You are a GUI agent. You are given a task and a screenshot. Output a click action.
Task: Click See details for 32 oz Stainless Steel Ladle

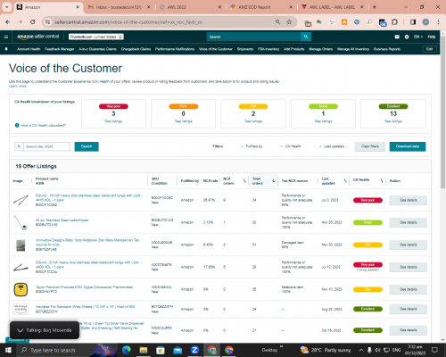click(x=409, y=222)
